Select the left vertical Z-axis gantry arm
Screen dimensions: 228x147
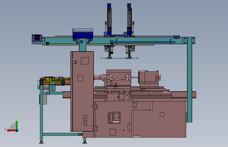click(x=109, y=19)
